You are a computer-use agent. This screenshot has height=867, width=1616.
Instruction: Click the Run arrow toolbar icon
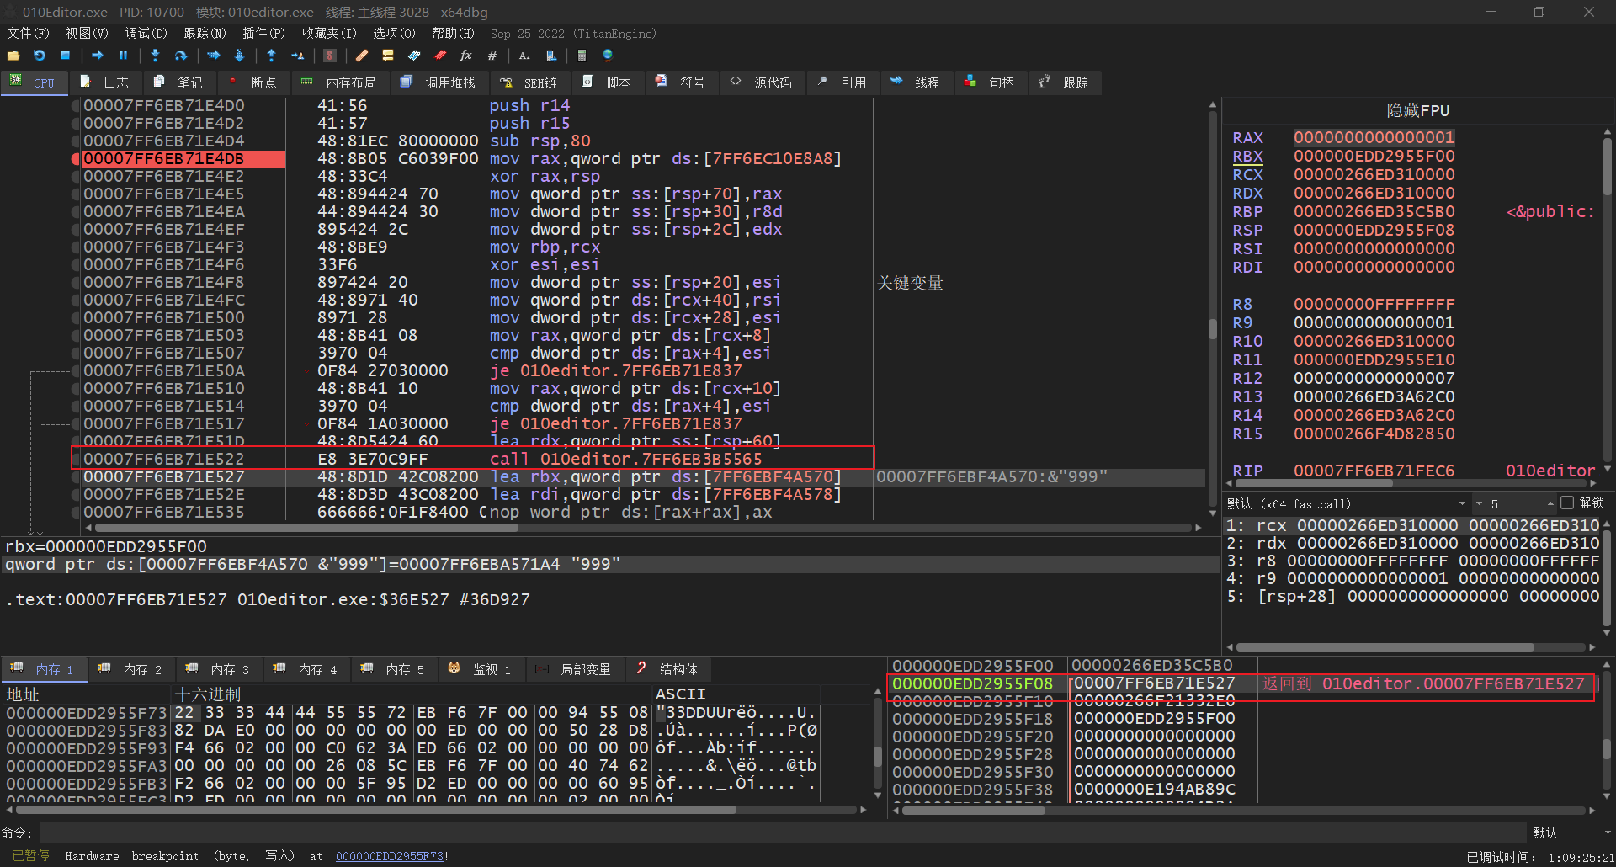[98, 56]
